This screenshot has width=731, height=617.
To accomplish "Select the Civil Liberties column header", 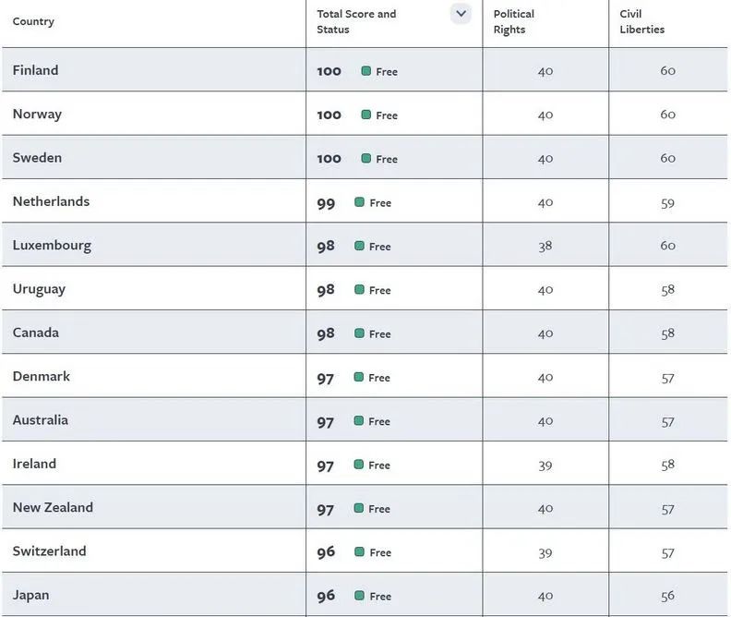I will [641, 21].
